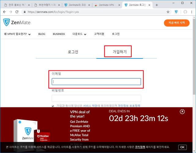196x153 pixels.
Task: Click the page vertical scrollbar thumb
Action: 194,56
